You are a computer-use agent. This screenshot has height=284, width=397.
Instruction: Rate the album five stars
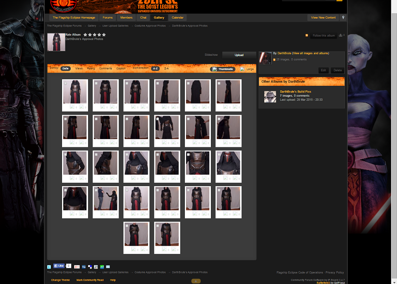coord(104,35)
